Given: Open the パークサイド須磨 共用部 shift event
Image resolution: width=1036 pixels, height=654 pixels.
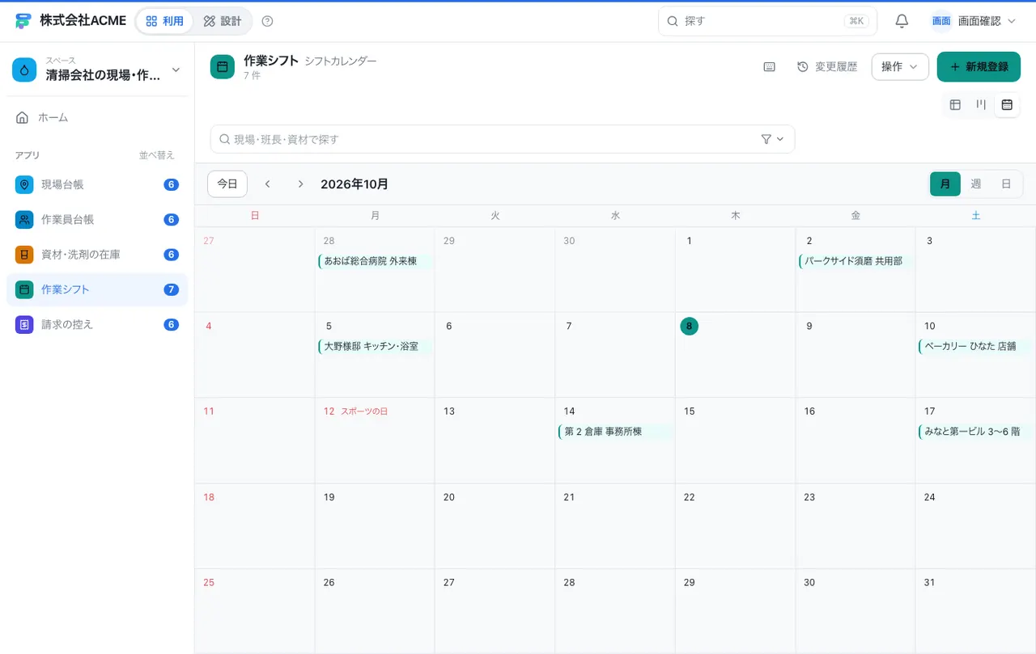Looking at the screenshot, I should [855, 261].
